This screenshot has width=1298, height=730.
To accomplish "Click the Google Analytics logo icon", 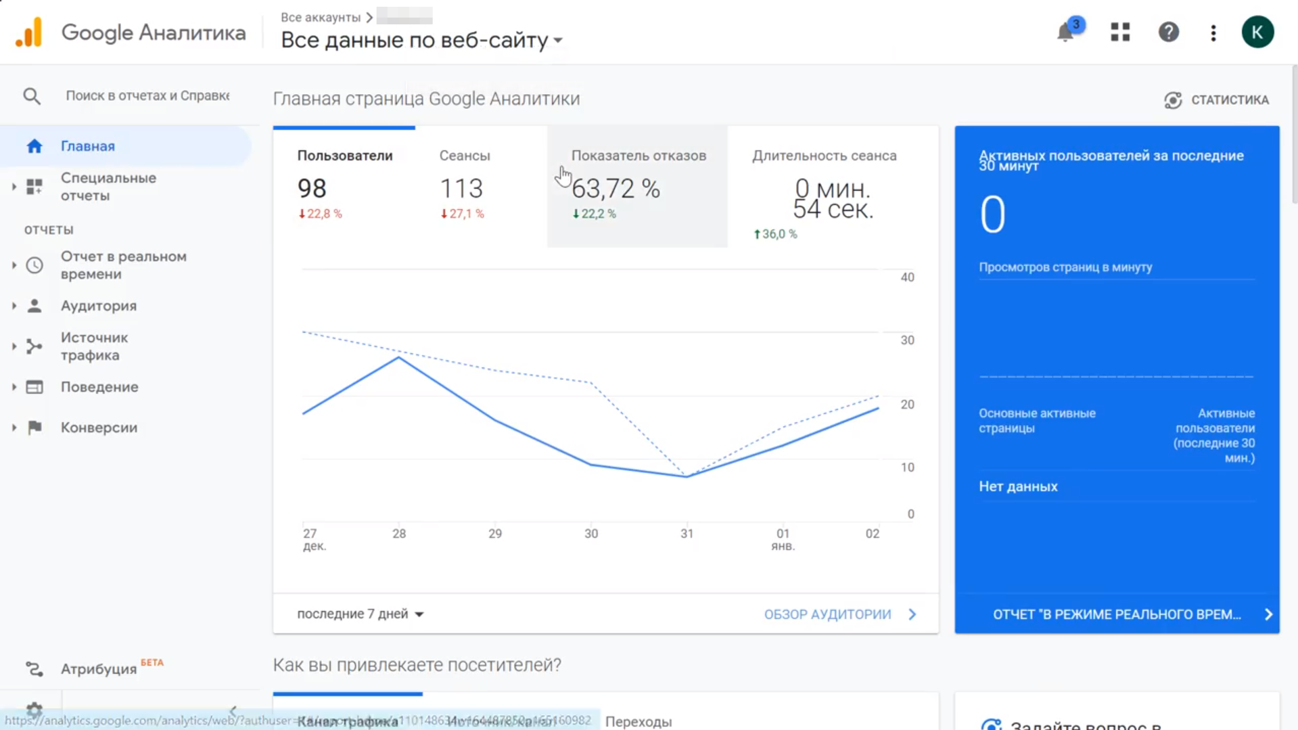I will (28, 32).
